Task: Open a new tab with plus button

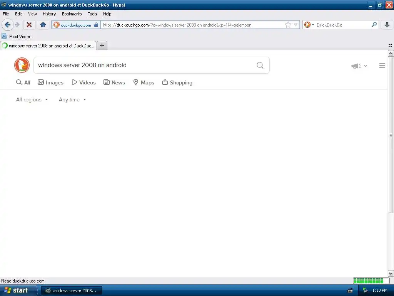Action: coord(102,45)
